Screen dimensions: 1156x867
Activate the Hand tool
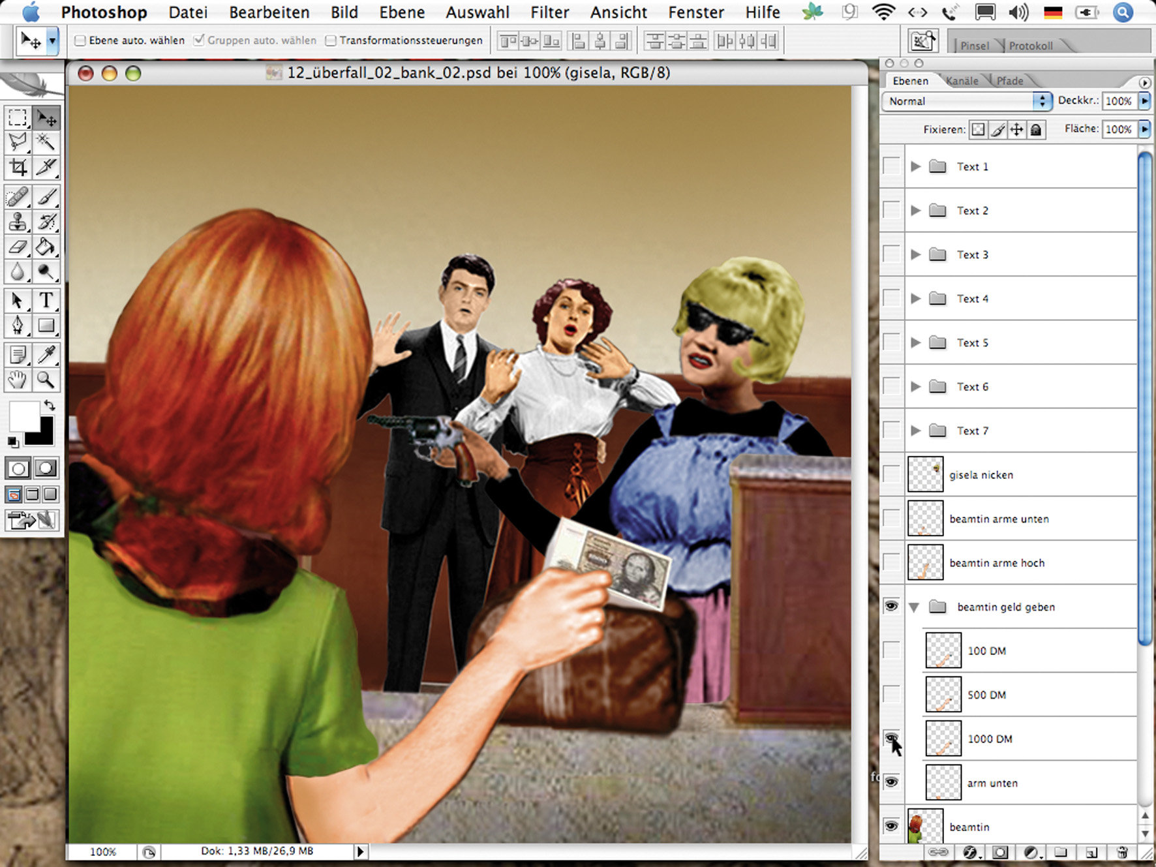click(x=18, y=379)
